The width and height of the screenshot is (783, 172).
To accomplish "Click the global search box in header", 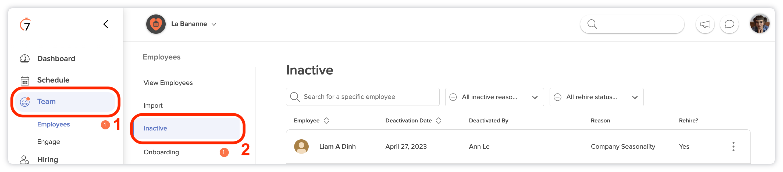I will 632,24.
